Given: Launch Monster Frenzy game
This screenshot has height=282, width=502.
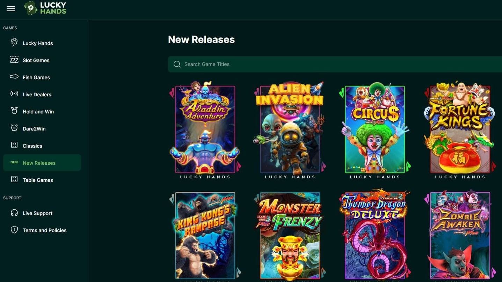Looking at the screenshot, I should point(290,236).
